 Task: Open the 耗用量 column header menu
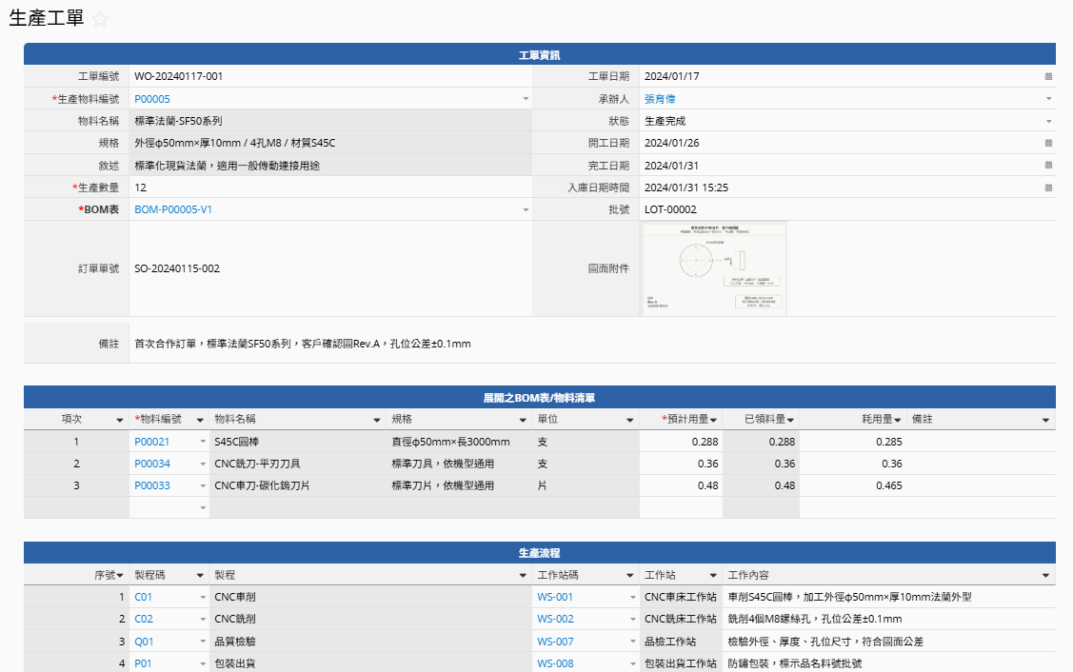[x=897, y=420]
